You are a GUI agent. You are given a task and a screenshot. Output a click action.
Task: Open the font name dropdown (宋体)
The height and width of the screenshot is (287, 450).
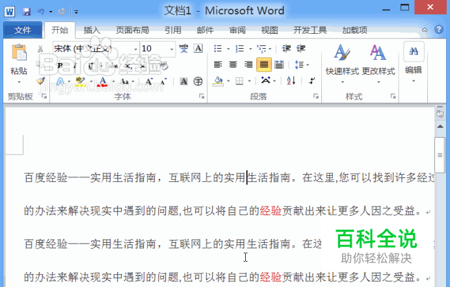tap(135, 49)
